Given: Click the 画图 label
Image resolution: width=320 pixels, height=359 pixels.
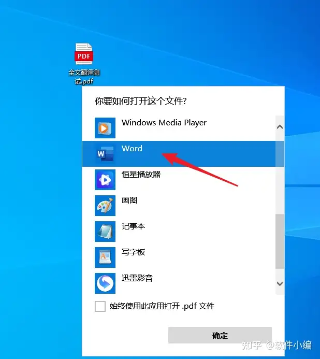Looking at the screenshot, I should pos(129,200).
